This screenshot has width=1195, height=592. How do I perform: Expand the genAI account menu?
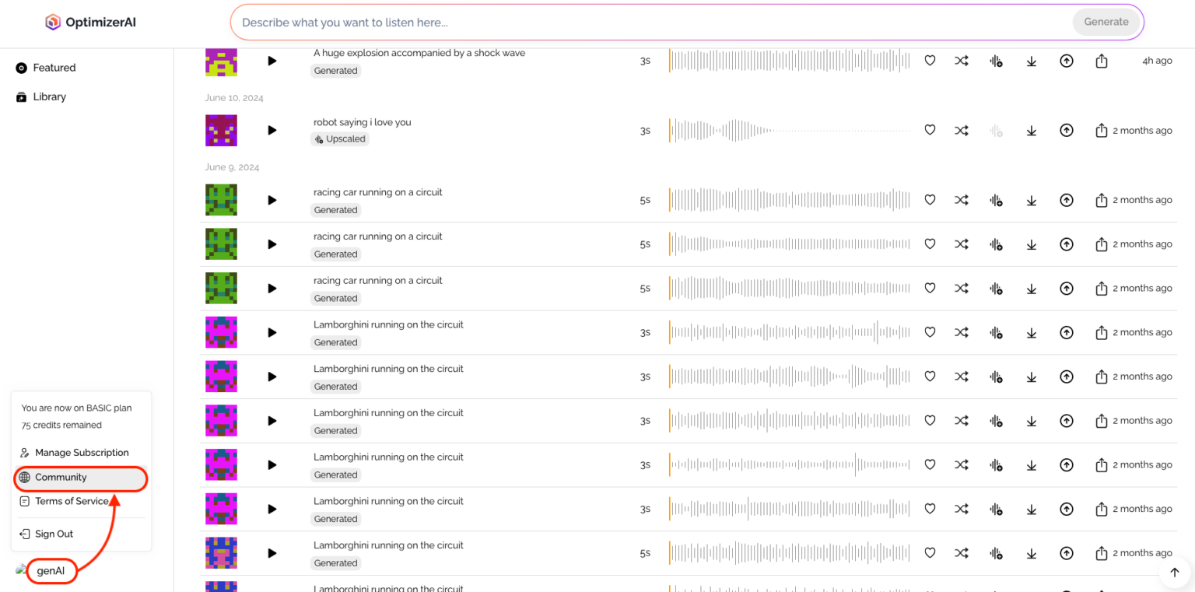(x=51, y=571)
